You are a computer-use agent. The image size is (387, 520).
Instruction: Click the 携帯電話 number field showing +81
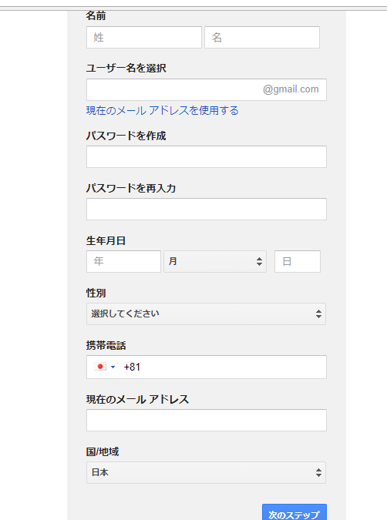pos(207,367)
